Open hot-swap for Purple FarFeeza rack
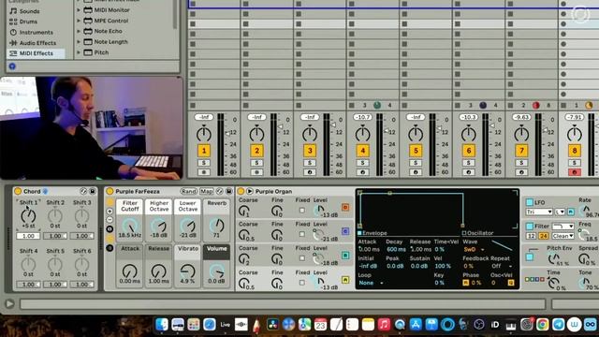Screen dimensions: 599x337 [x=220, y=191]
